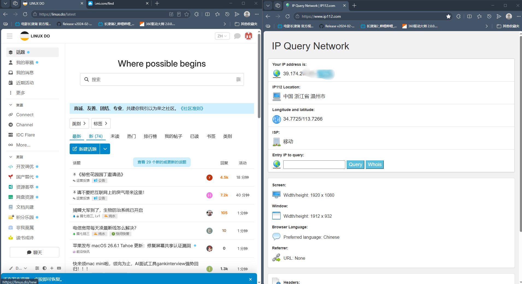This screenshot has height=284, width=522.
Task: Show more bookmarks in the linux.do window
Action: 225,24
